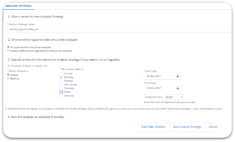This screenshot has width=235, height=142.
Task: Click the 'Exact start time will depend' note
Action: 170,102
